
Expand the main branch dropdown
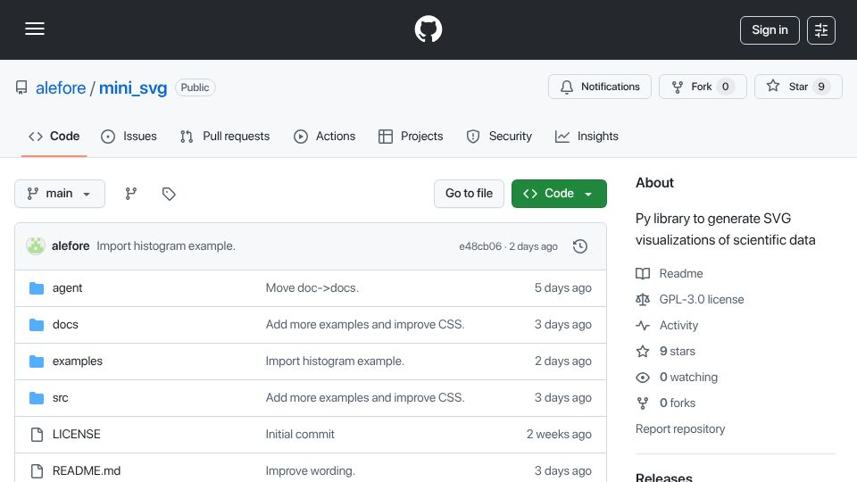60,194
